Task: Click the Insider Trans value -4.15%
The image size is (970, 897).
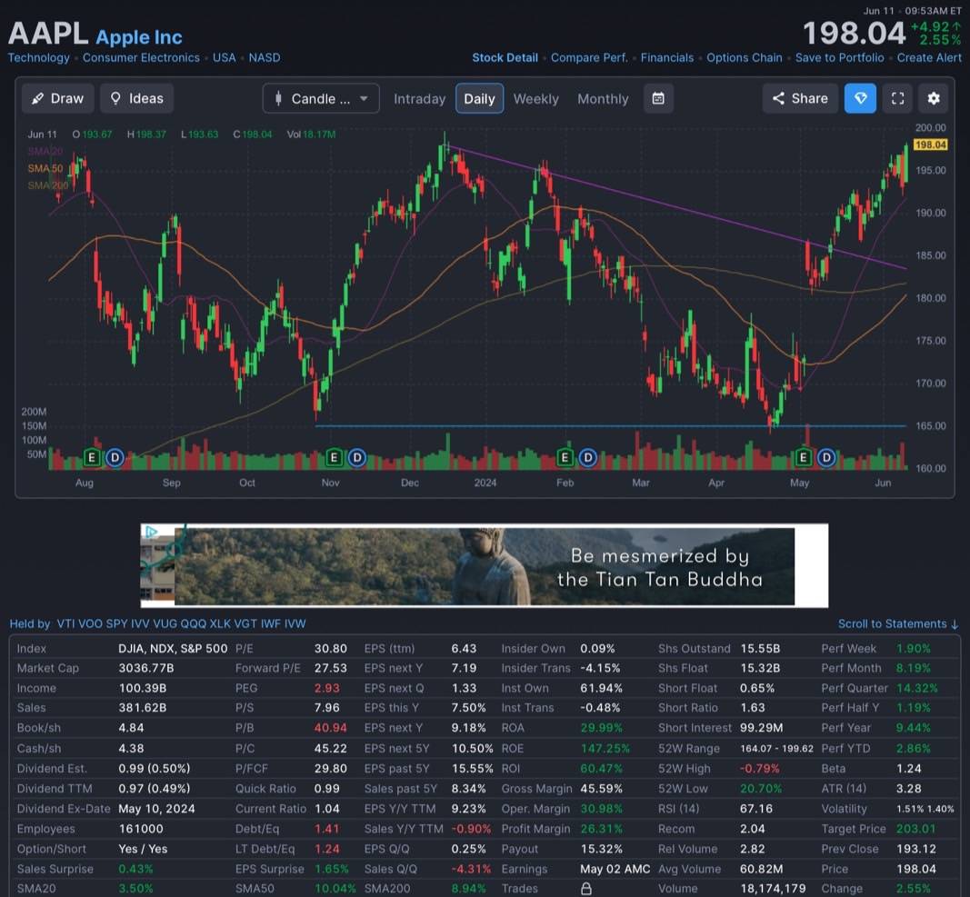Action: [x=600, y=668]
